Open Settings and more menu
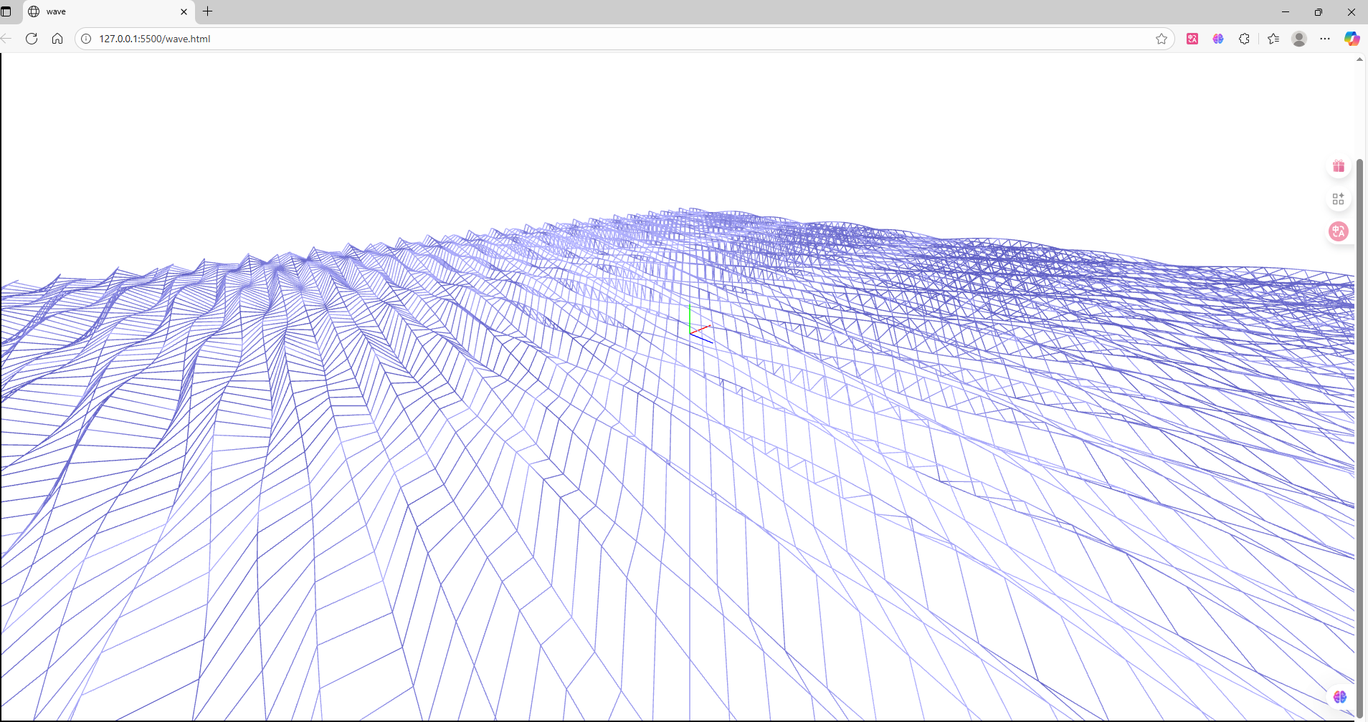Viewport: 1368px width, 722px height. click(1325, 39)
